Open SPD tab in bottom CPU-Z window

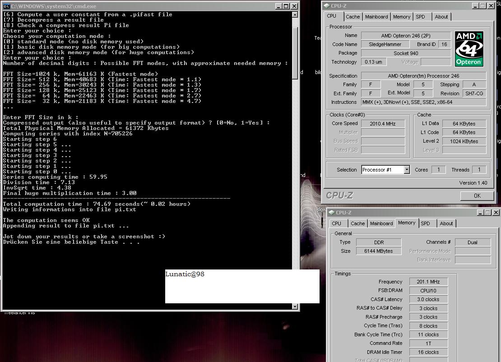425,223
